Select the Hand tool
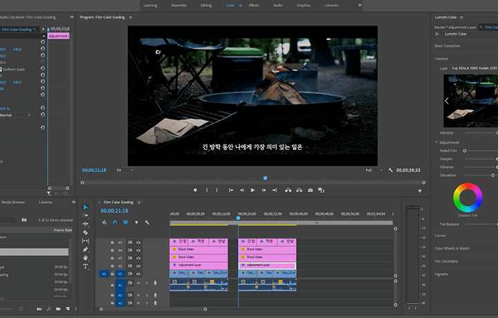Viewport: 498px width, 318px height. click(86, 258)
